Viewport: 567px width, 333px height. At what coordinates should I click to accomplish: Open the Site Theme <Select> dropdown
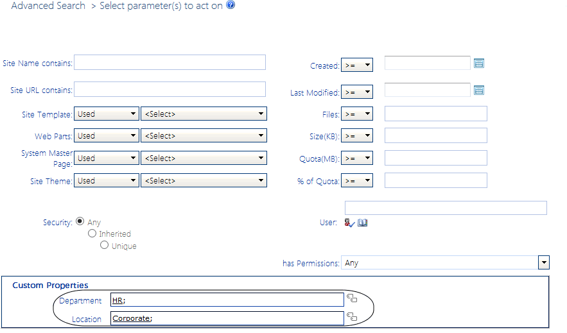(204, 181)
